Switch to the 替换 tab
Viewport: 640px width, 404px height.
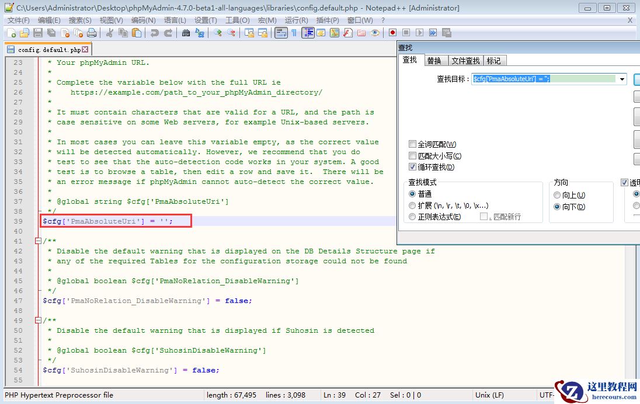pos(434,61)
